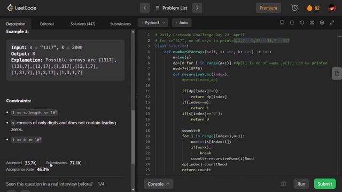342x192 pixels.
Task: Click the Submissions 77.1K statistic
Action: point(75,163)
